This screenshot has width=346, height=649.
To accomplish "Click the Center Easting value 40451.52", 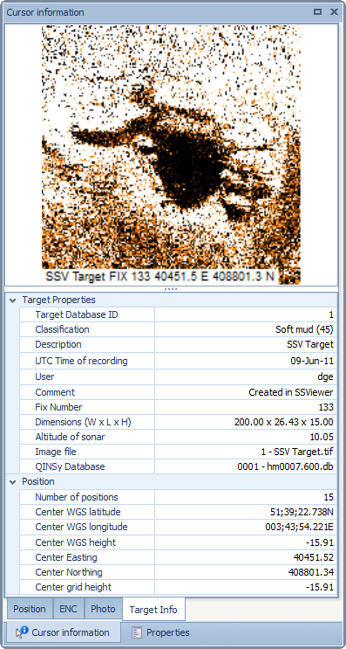I will pos(314,557).
